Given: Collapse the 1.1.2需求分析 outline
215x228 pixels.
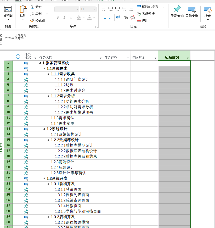Looking at the screenshot, I should (49, 96).
